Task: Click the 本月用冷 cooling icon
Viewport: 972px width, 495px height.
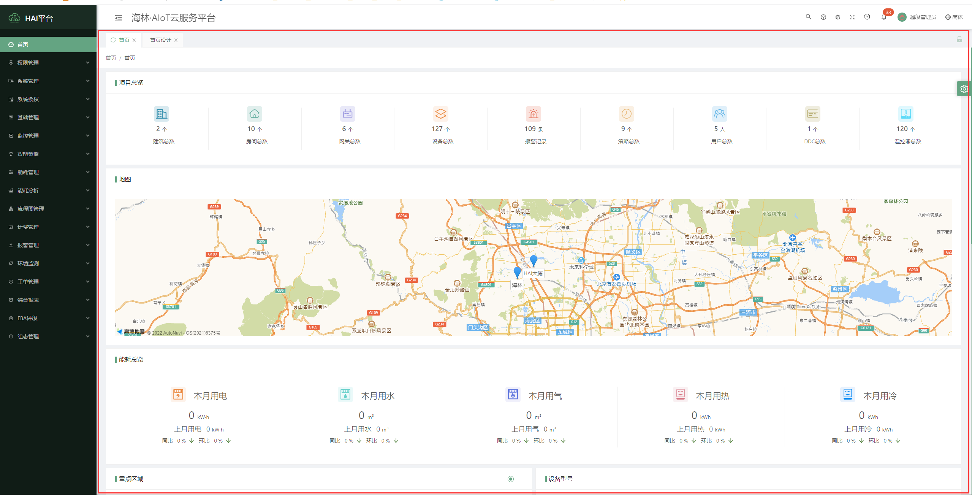Action: tap(848, 395)
